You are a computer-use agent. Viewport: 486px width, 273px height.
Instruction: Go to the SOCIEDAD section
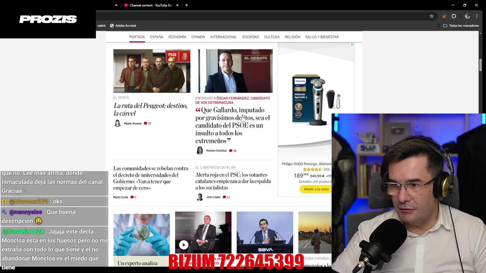pyautogui.click(x=251, y=37)
